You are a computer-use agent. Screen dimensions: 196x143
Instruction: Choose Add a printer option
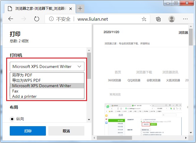(47, 96)
